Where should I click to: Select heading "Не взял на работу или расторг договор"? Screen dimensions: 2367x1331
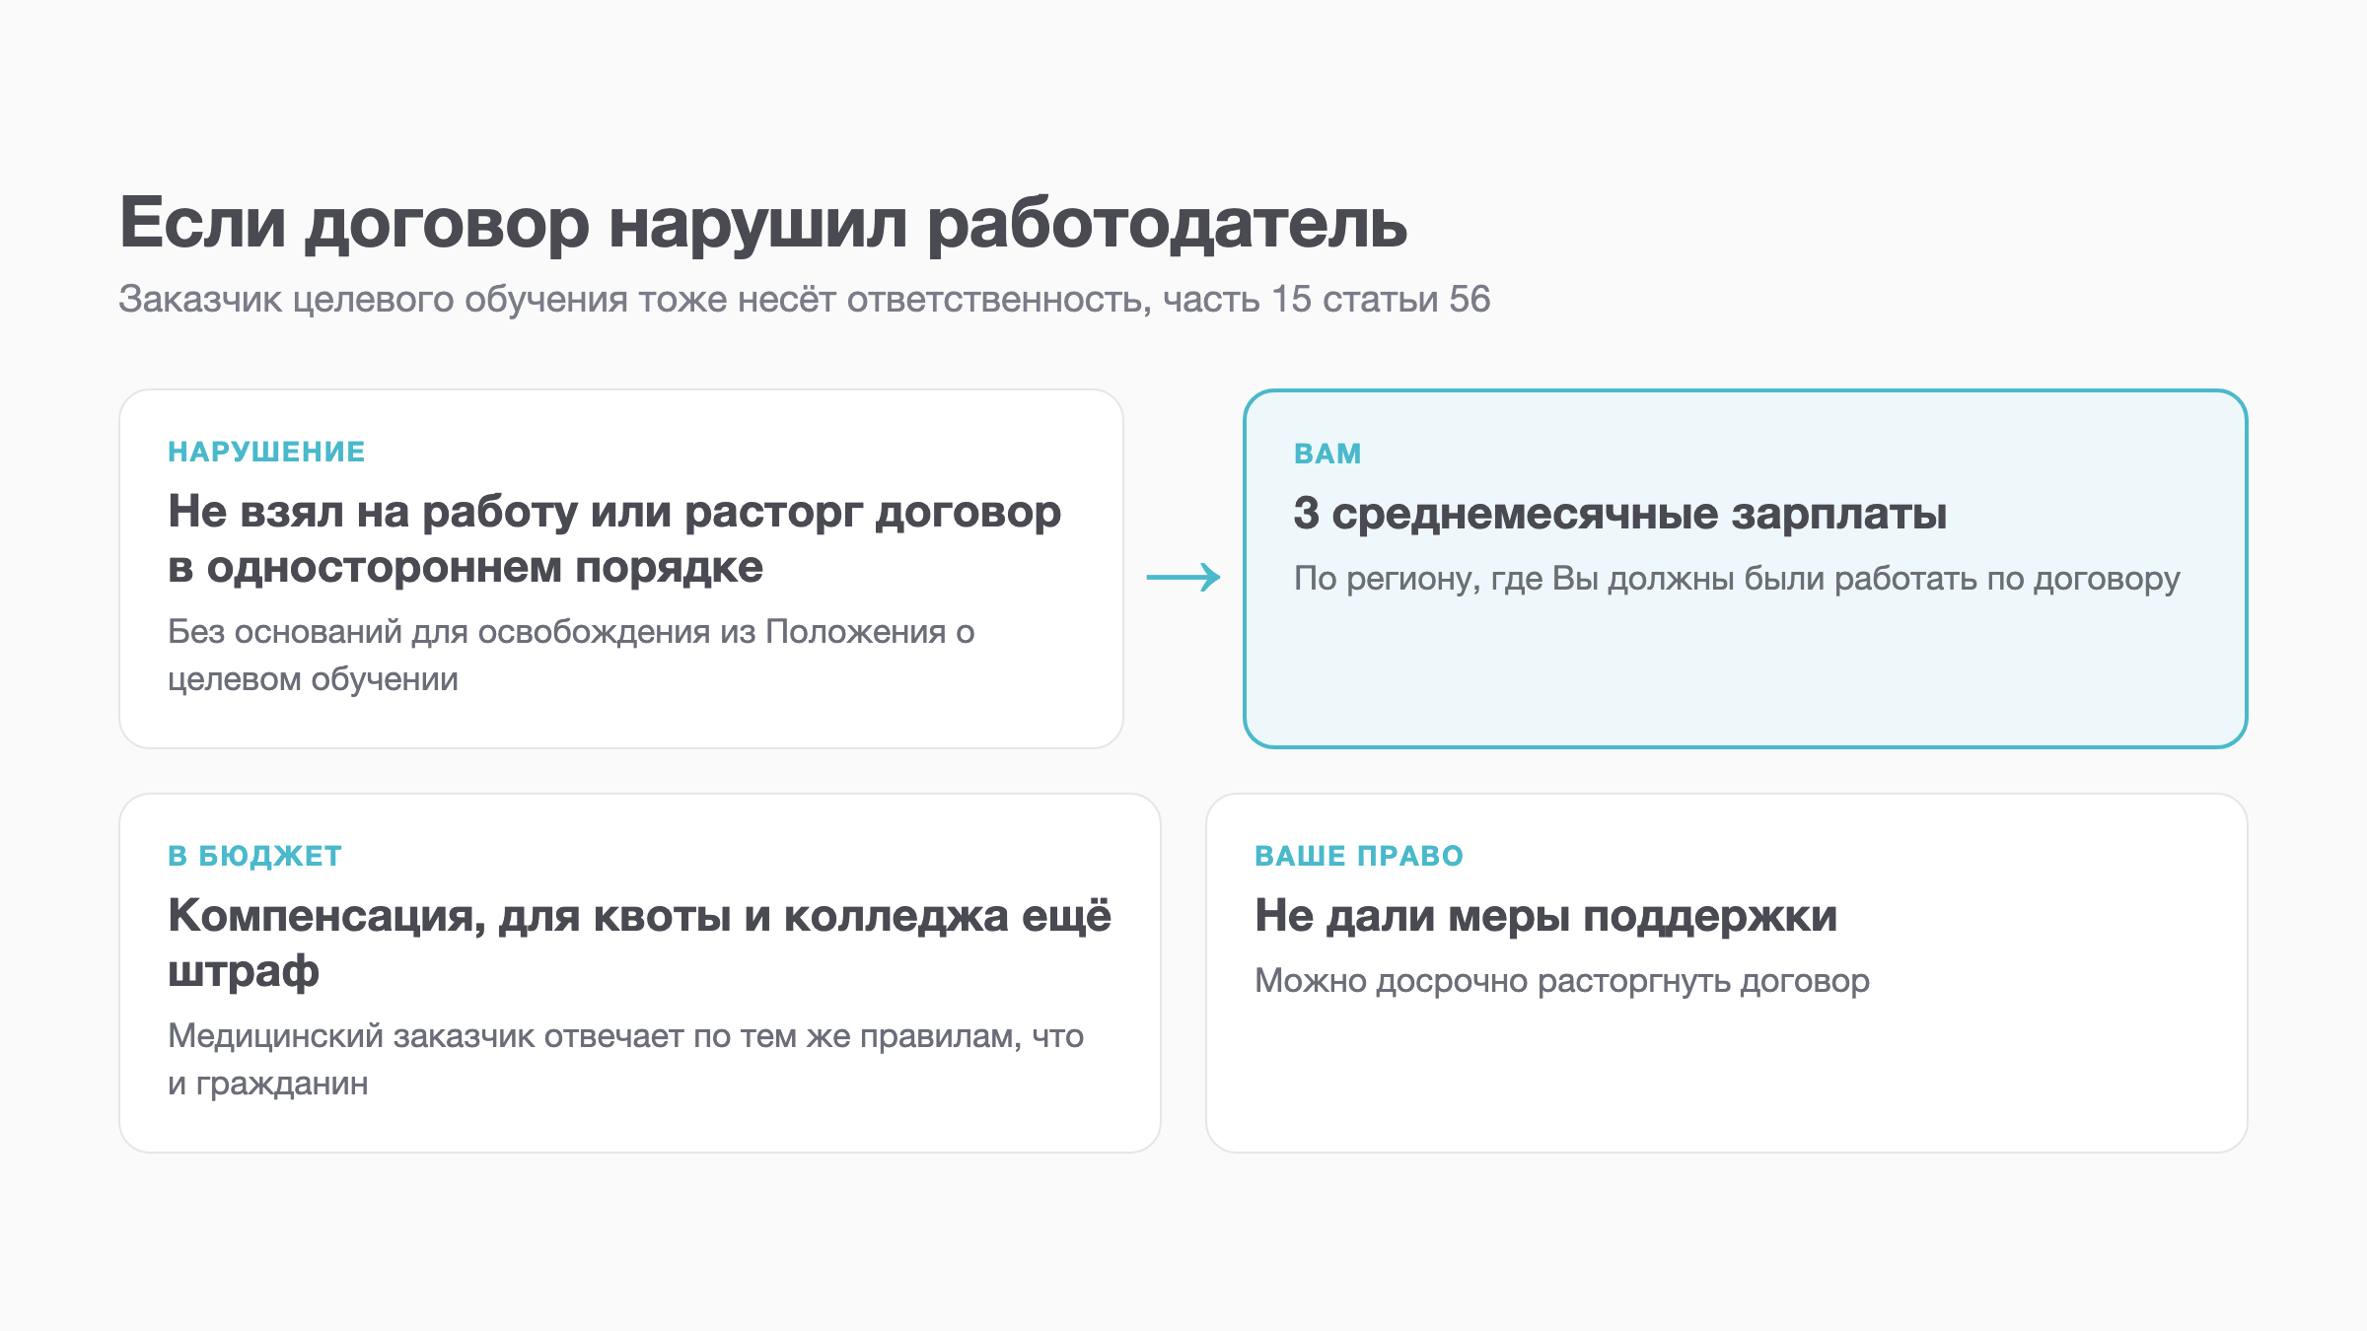[x=614, y=512]
